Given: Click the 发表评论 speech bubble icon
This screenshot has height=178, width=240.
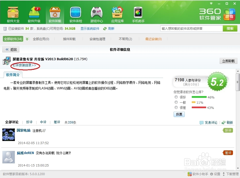Looking at the screenshot, I should click(201, 122).
